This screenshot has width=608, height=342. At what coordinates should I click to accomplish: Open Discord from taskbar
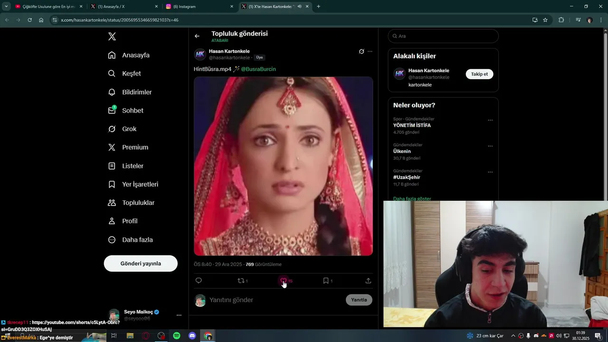(192, 336)
